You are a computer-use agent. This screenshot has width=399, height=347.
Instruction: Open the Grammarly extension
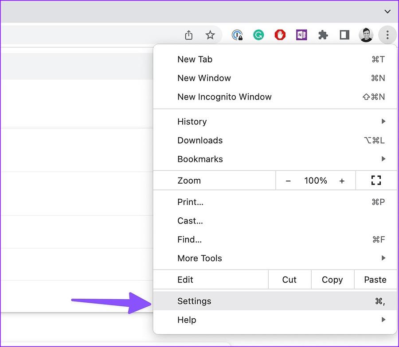coord(258,35)
